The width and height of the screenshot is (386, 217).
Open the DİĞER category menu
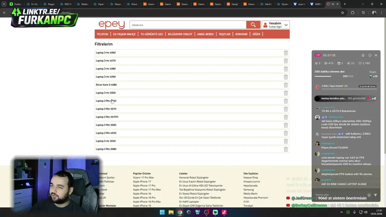point(256,34)
